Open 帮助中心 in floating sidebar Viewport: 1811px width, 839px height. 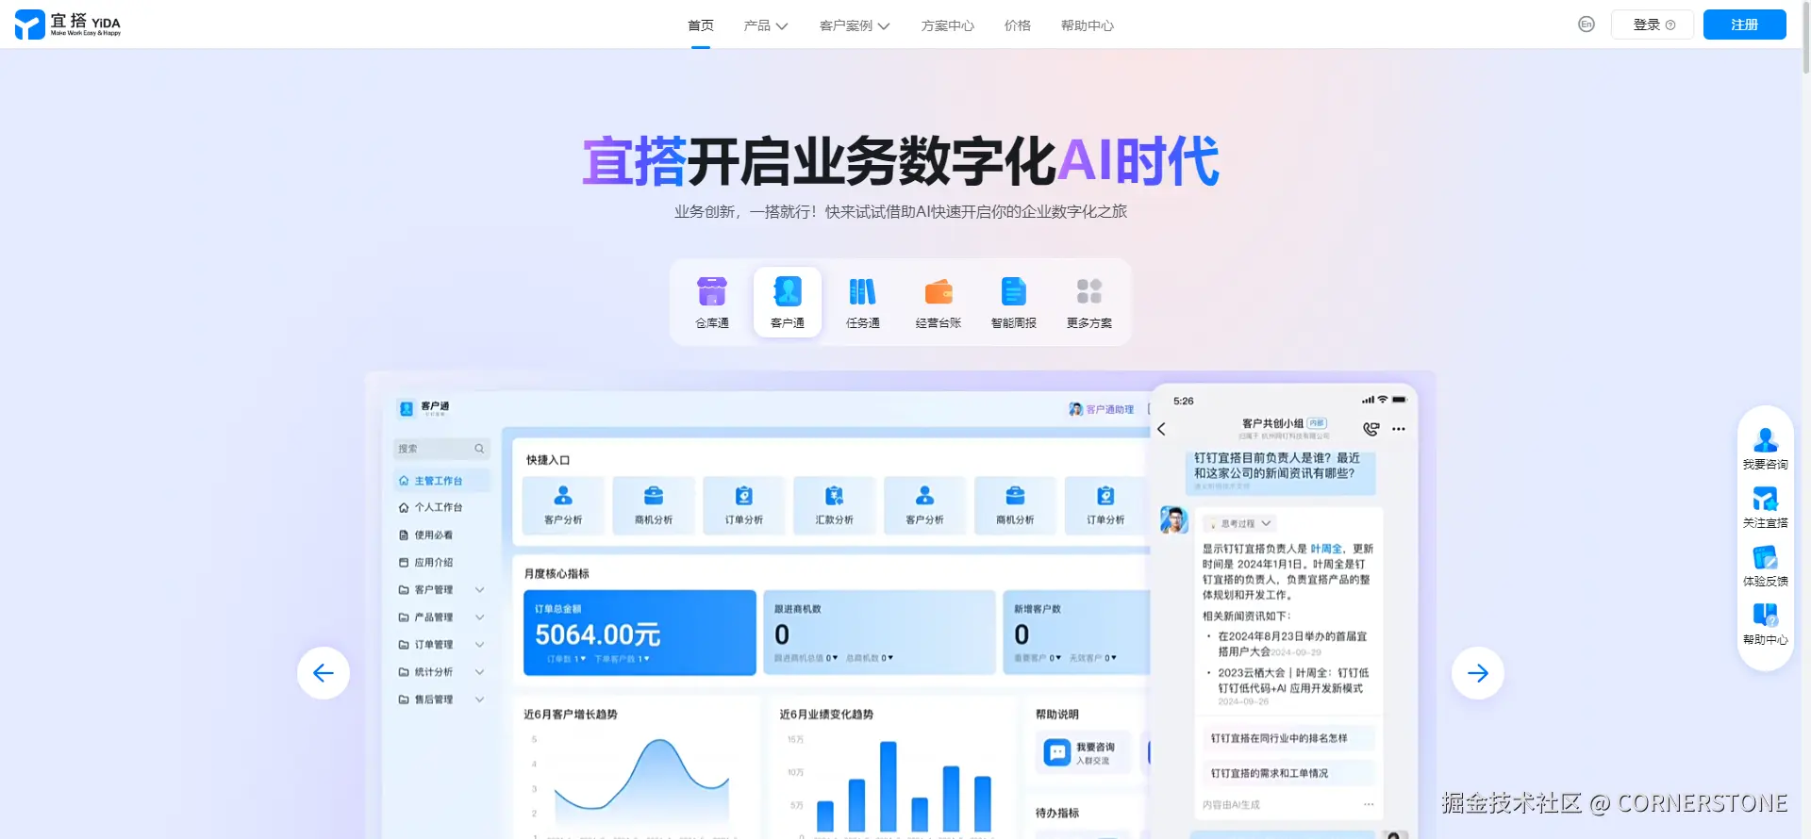pos(1766,624)
